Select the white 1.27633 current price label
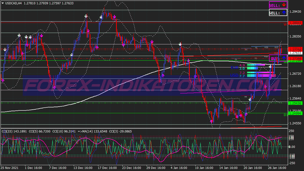The height and width of the screenshot is (171, 304). tap(295, 53)
